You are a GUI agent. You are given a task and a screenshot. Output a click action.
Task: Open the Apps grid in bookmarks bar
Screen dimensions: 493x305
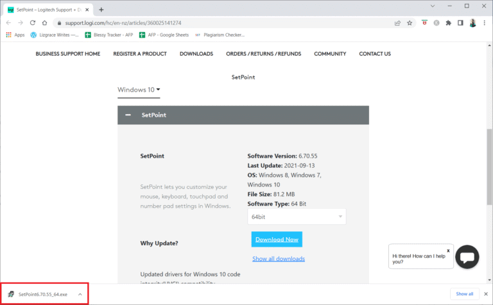click(15, 35)
